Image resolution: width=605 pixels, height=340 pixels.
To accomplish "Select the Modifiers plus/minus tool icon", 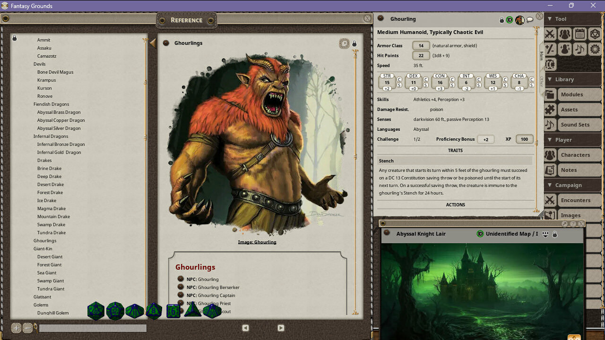I will 550,49.
